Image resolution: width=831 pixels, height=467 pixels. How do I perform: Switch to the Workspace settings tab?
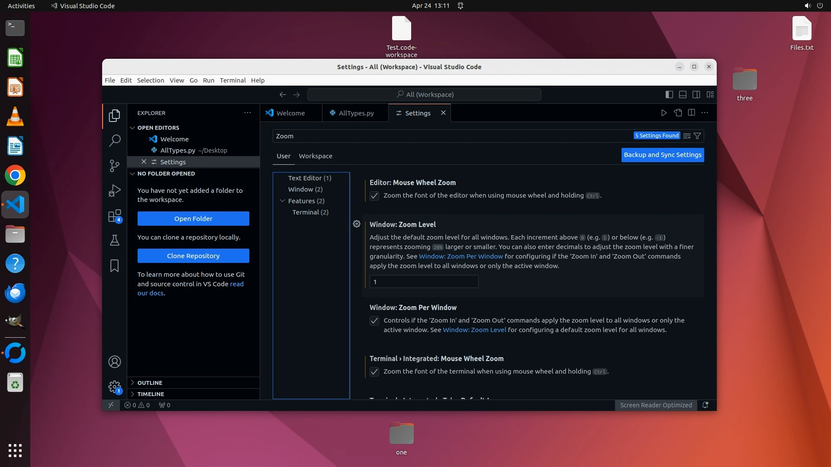click(x=316, y=156)
